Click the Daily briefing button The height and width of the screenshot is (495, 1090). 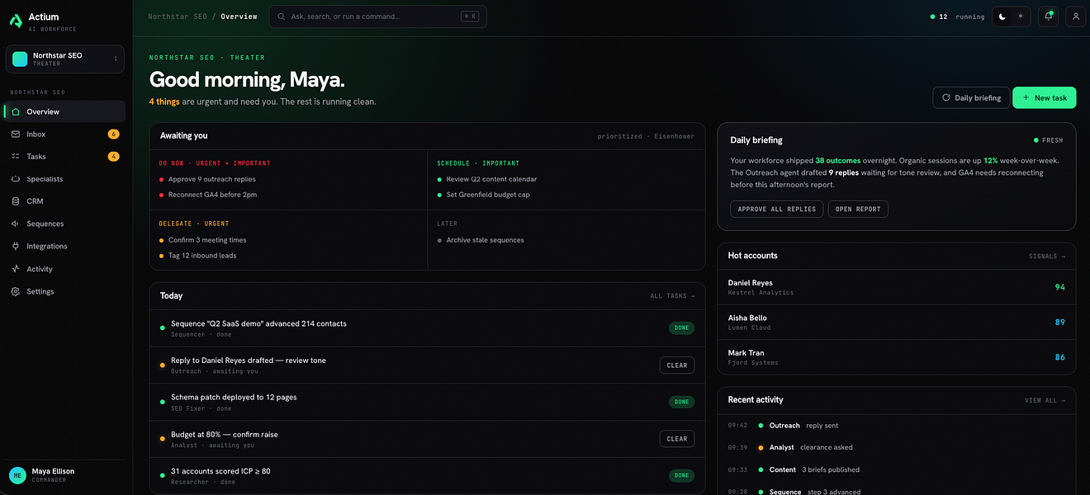[x=971, y=97]
